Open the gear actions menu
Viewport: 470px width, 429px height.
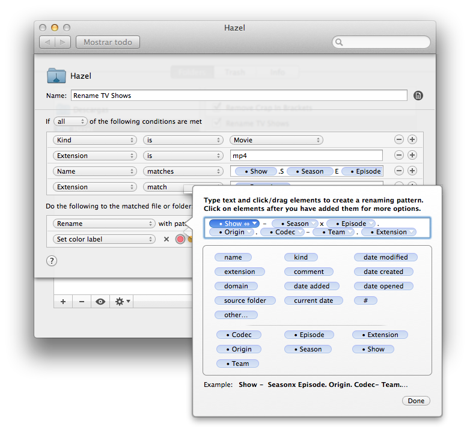click(x=122, y=302)
